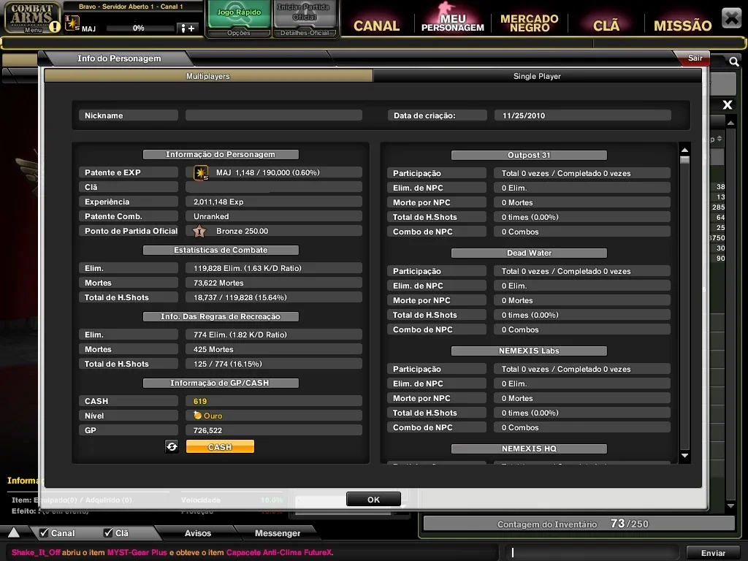
Task: Click the inventory list scroll up arrow
Action: pyautogui.click(x=730, y=123)
